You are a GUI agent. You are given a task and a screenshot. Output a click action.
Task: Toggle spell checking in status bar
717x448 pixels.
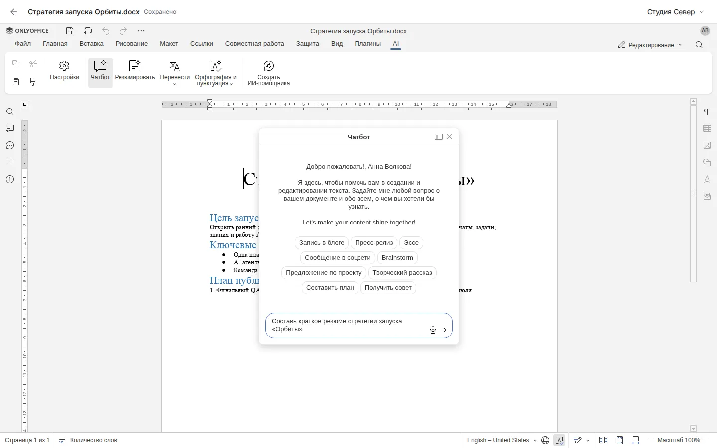[x=559, y=440]
